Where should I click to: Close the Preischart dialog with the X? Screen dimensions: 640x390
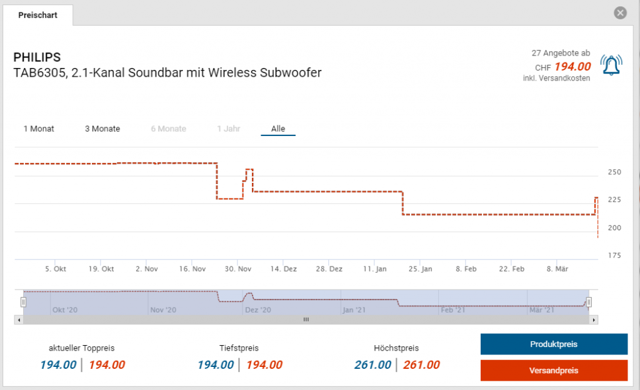(x=620, y=13)
